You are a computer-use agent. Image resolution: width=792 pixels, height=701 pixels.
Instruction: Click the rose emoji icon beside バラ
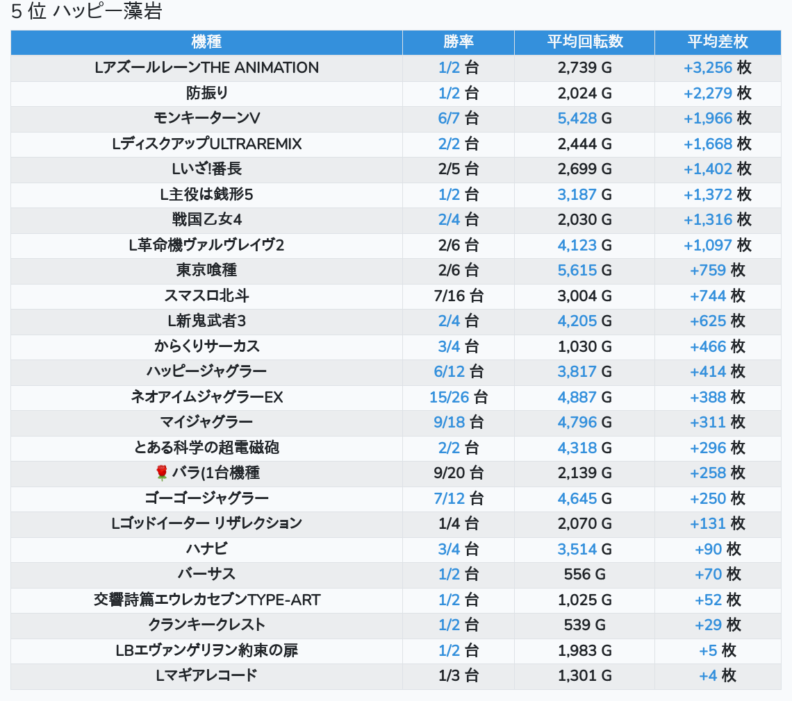[x=162, y=473]
